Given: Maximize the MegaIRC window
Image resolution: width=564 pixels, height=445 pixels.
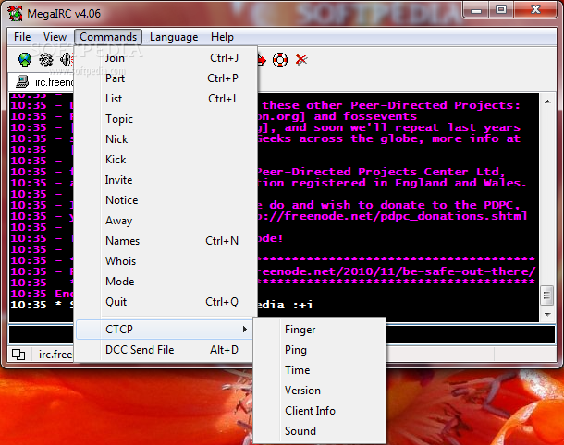Looking at the screenshot, I should point(501,10).
